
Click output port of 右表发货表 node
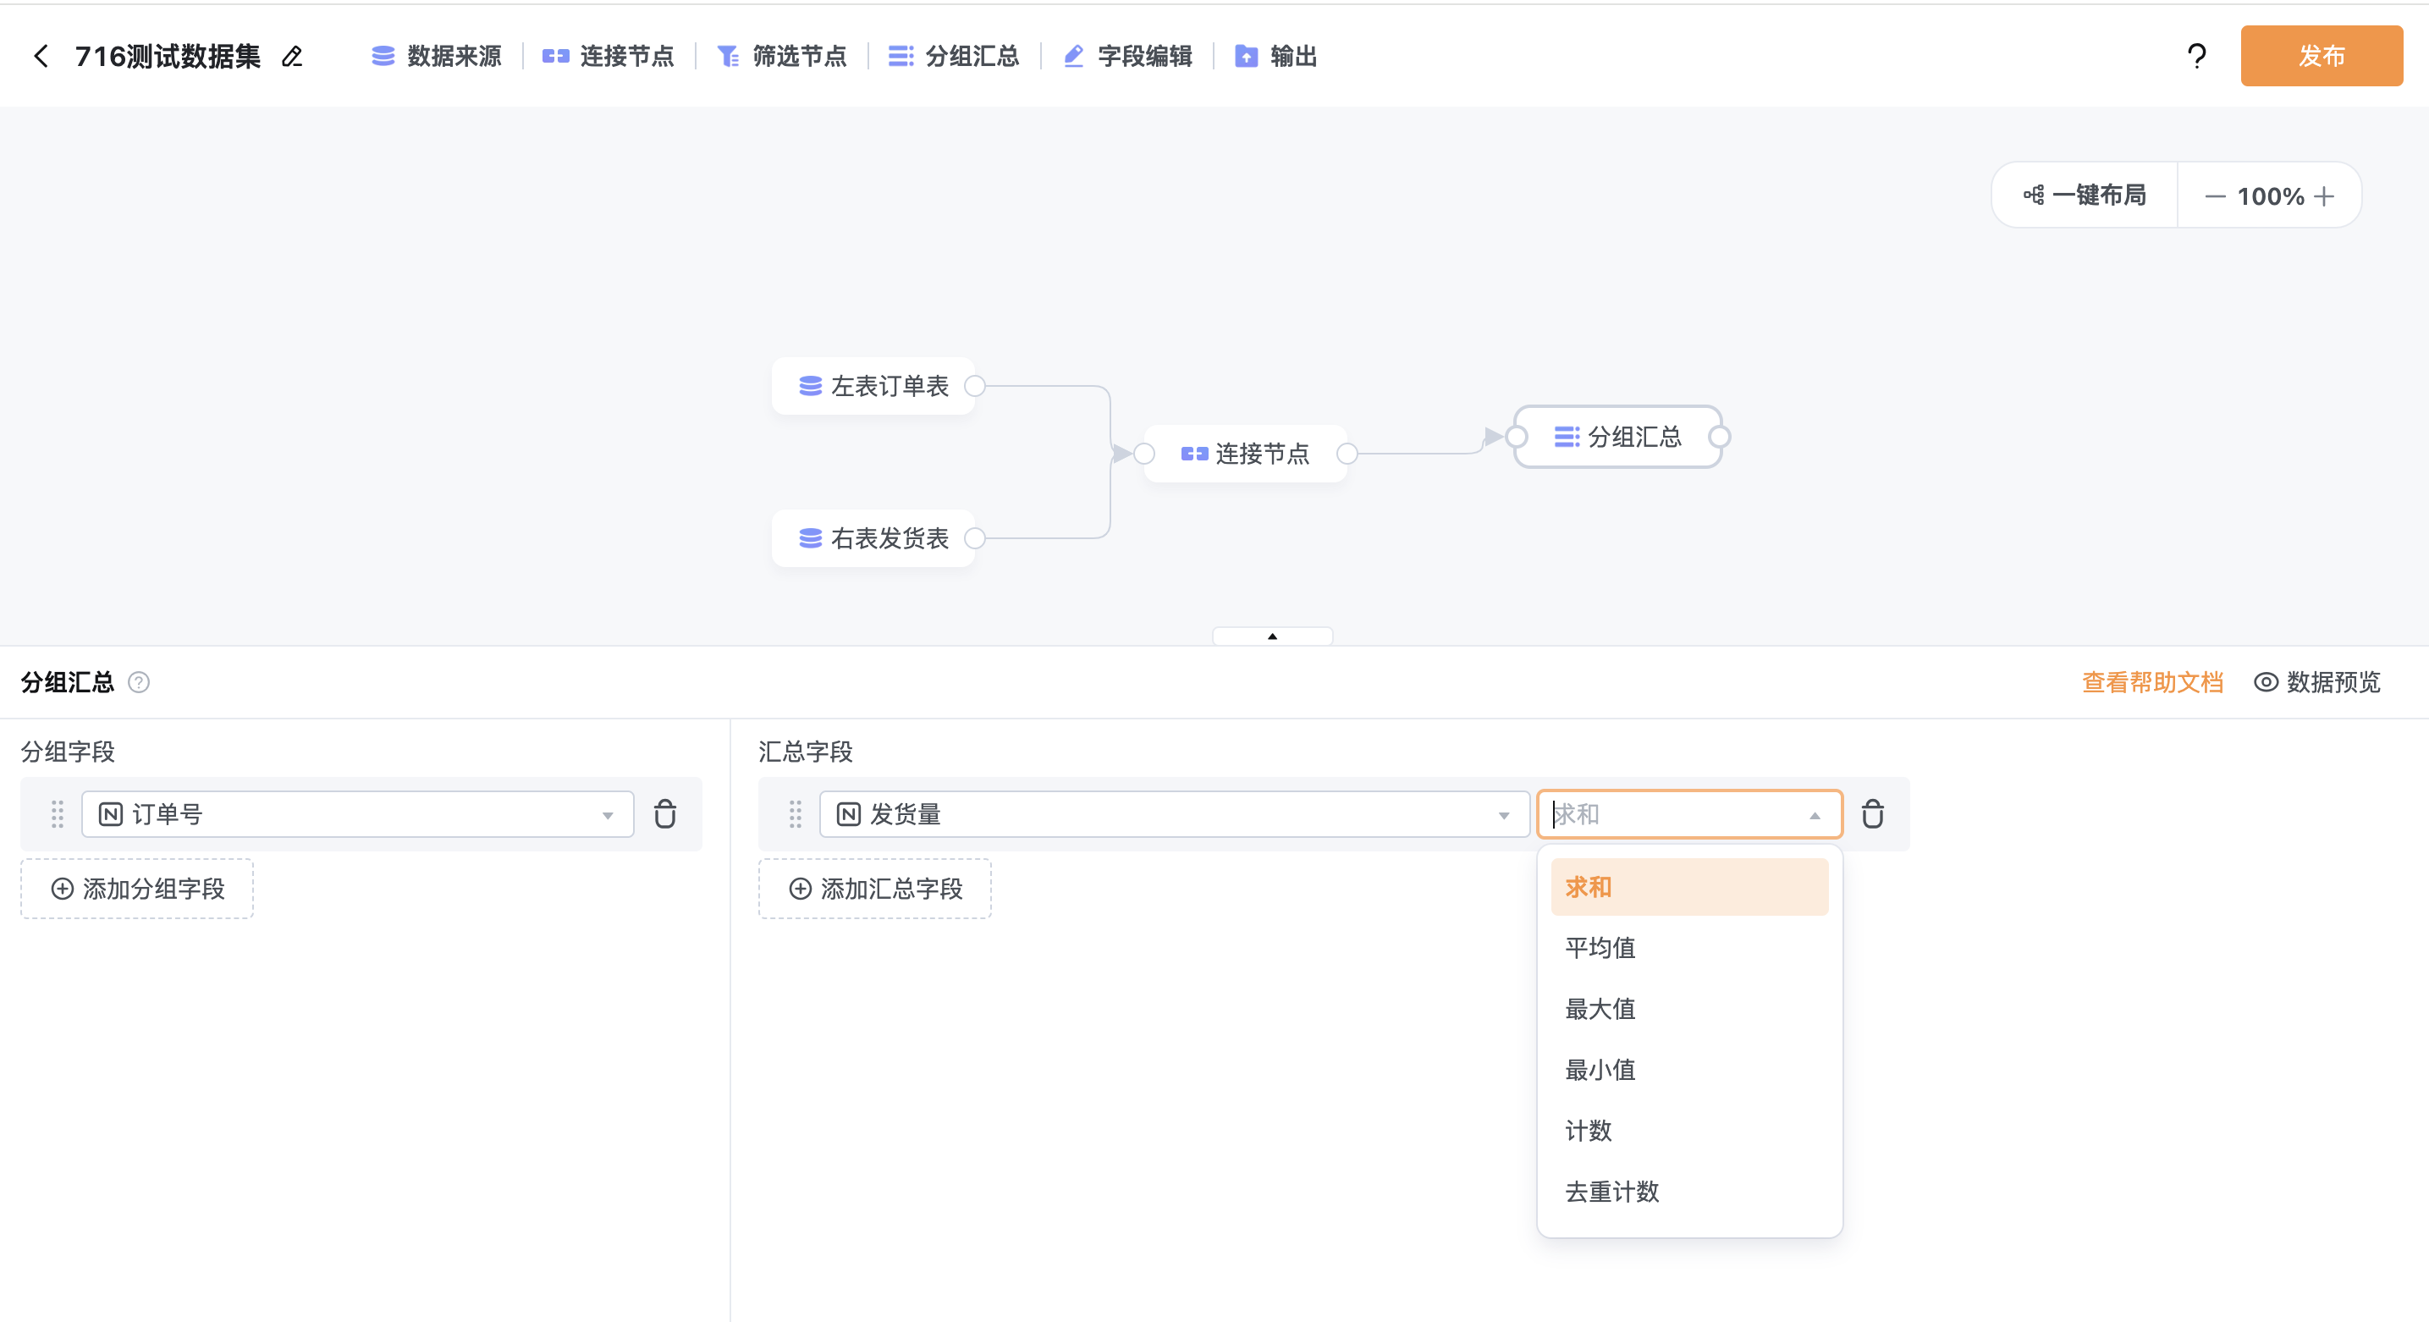975,538
